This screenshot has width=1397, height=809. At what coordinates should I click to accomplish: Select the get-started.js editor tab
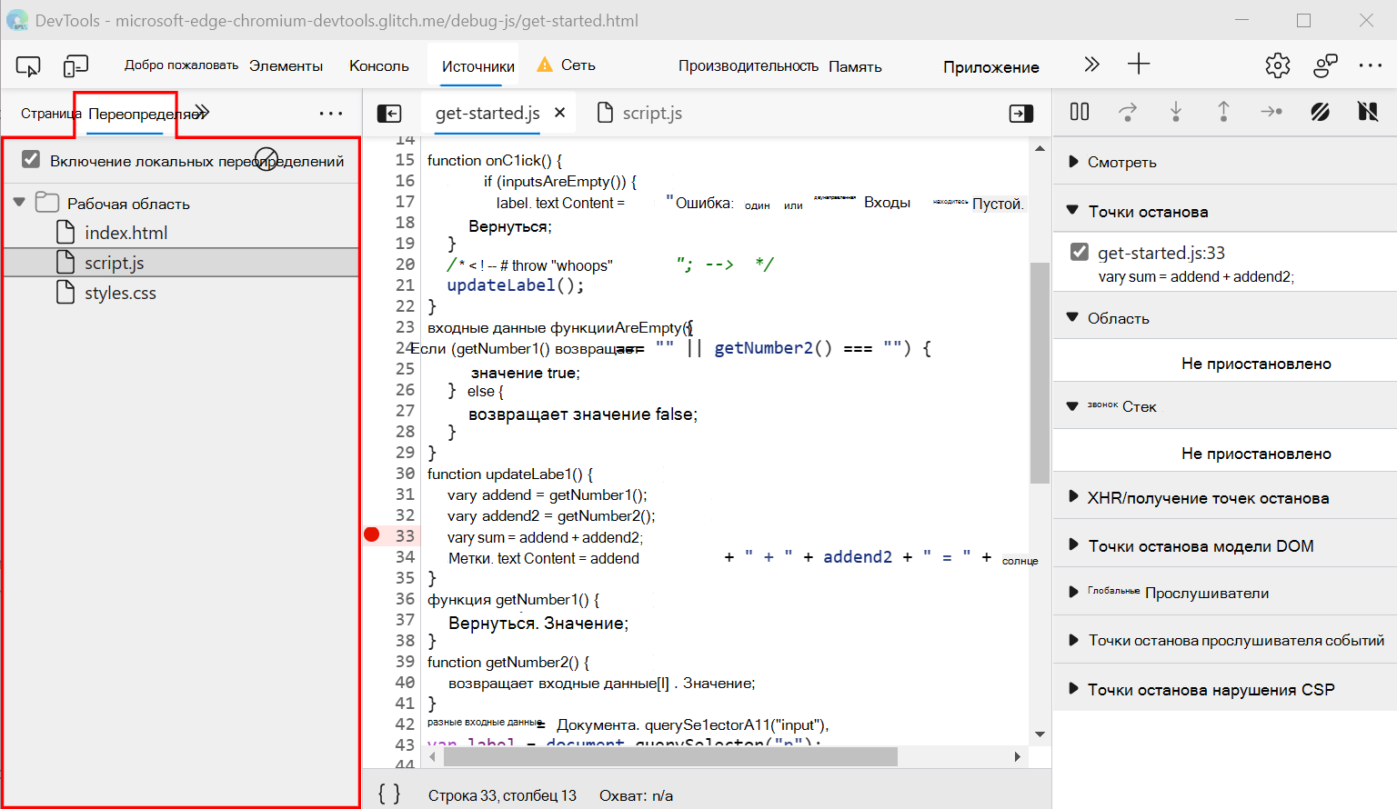pos(487,113)
